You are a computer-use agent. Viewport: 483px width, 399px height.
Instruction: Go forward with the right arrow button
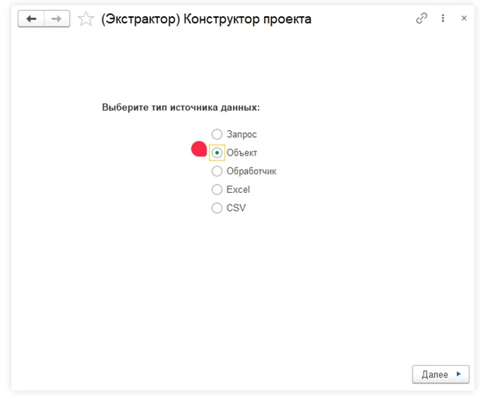click(x=57, y=19)
